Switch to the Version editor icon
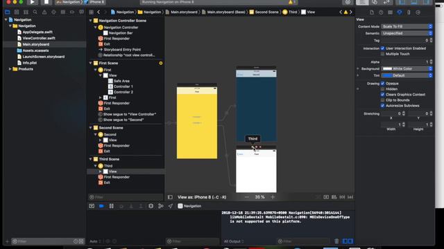This screenshot has width=444, height=249. [x=386, y=2]
